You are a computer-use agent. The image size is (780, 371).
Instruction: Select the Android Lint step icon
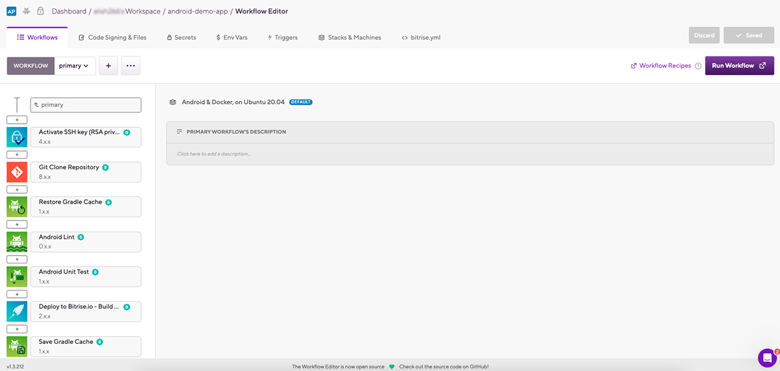coord(17,242)
